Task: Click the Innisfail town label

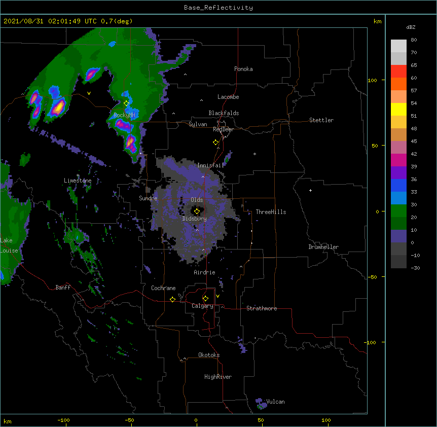Action: (210, 165)
